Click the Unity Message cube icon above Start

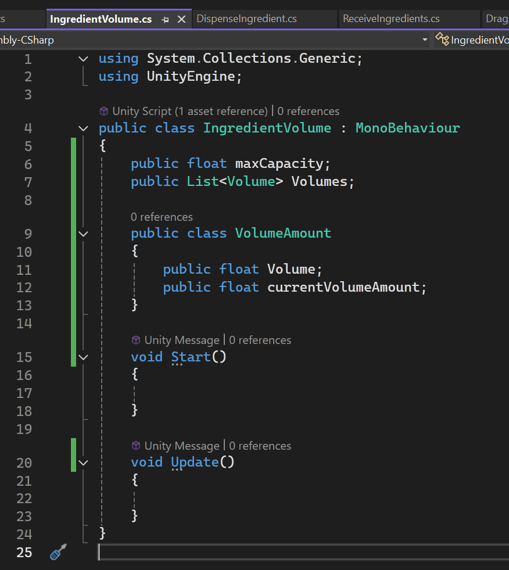[x=136, y=340]
